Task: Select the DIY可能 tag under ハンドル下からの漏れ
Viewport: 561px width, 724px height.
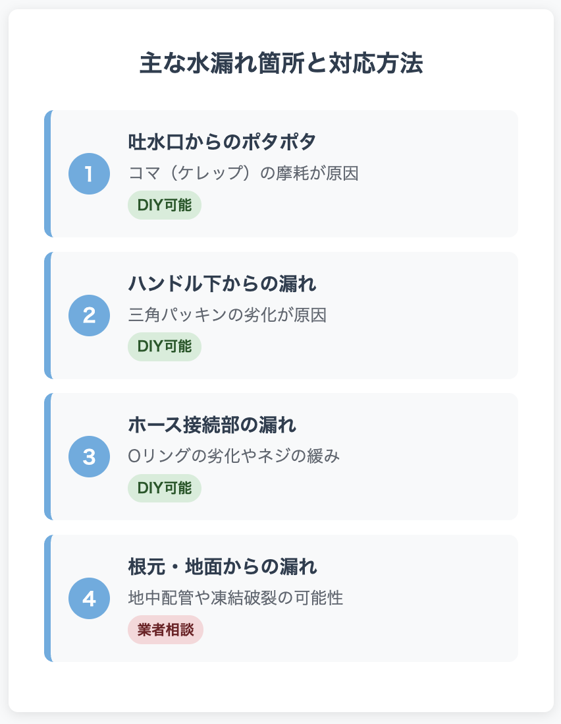Action: coord(165,346)
